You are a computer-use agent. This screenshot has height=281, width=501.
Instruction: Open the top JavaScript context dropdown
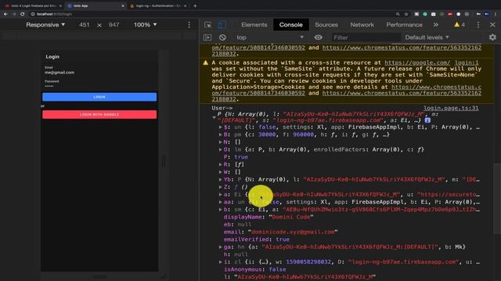click(269, 37)
